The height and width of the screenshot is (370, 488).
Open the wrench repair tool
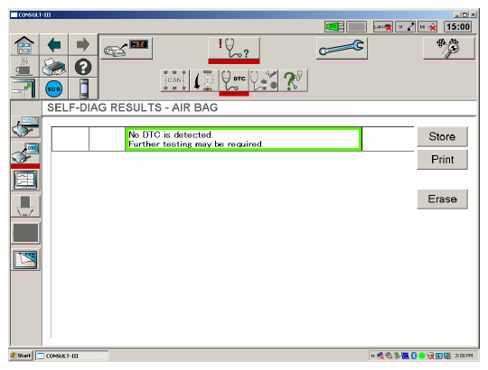coord(342,48)
